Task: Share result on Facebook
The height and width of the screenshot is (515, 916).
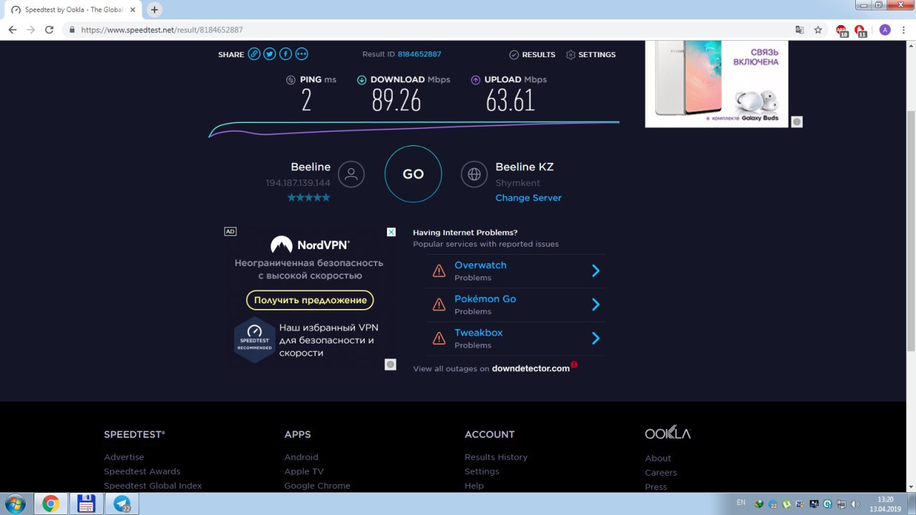Action: (x=286, y=54)
